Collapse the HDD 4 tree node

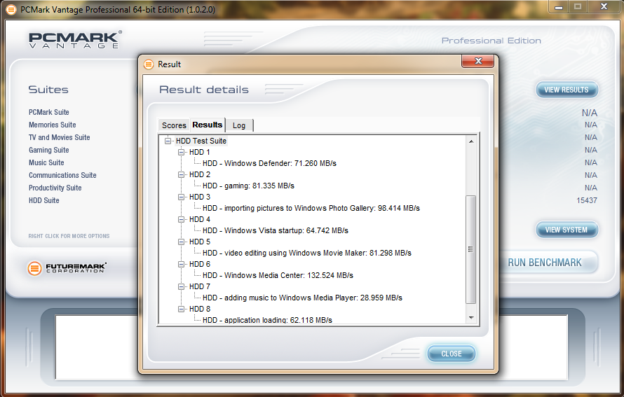click(182, 219)
